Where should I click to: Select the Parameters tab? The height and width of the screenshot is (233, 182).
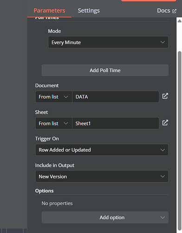(49, 11)
